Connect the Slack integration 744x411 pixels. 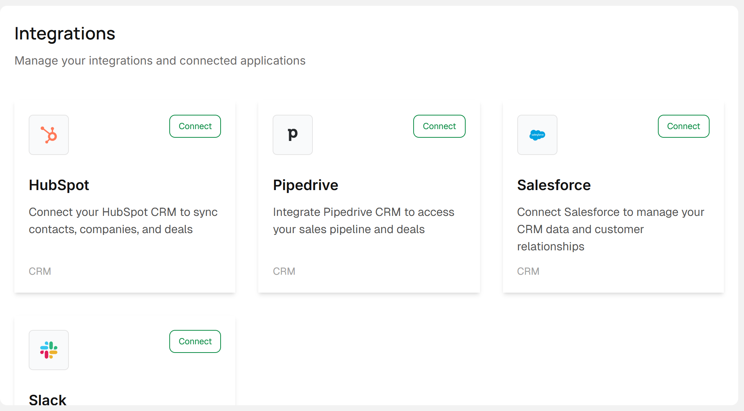195,341
